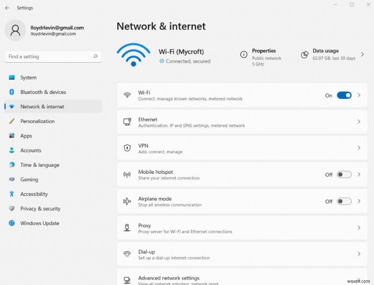Click the Proxy server icon
This screenshot has width=374, height=285.
(127, 228)
